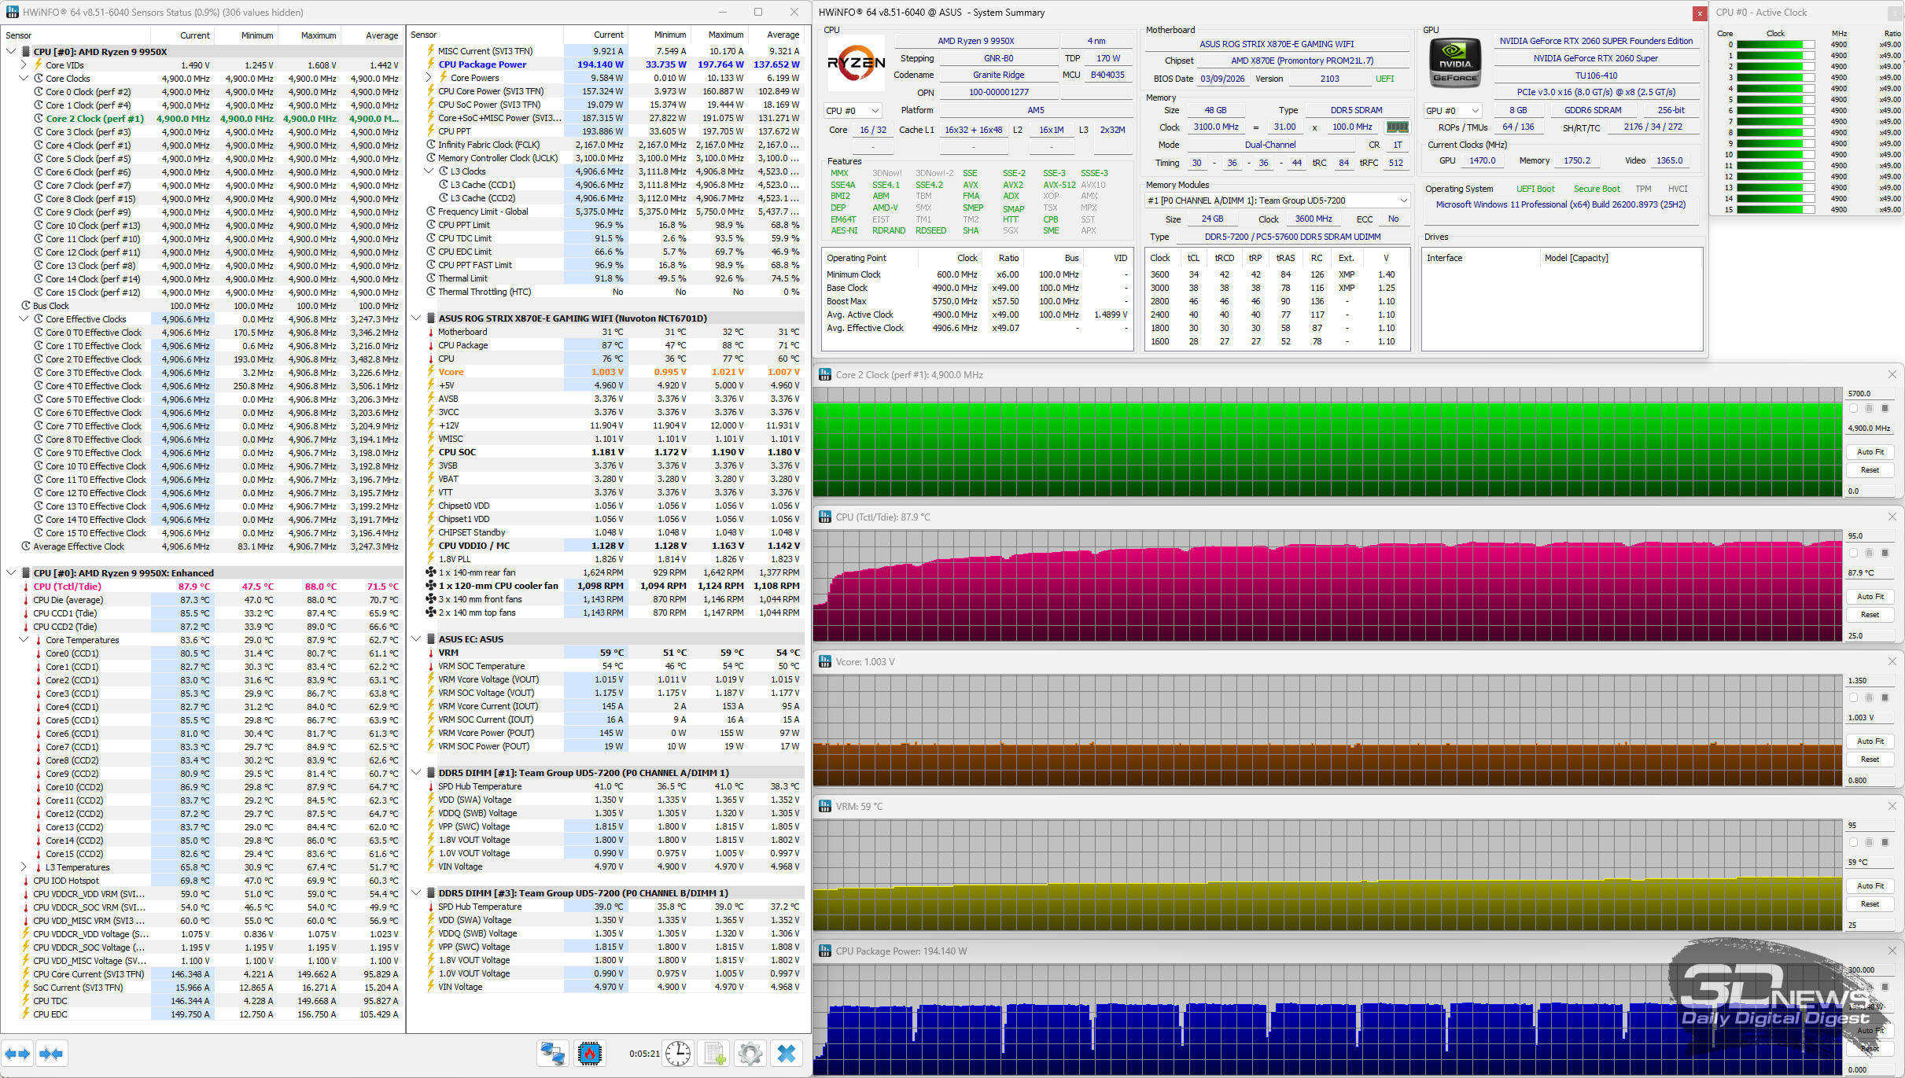
Task: Click the Ryzen logo image
Action: pos(856,63)
